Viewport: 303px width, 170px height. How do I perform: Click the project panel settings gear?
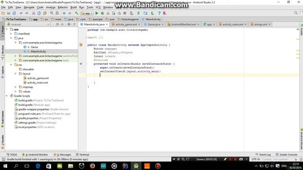pyautogui.click(x=69, y=25)
